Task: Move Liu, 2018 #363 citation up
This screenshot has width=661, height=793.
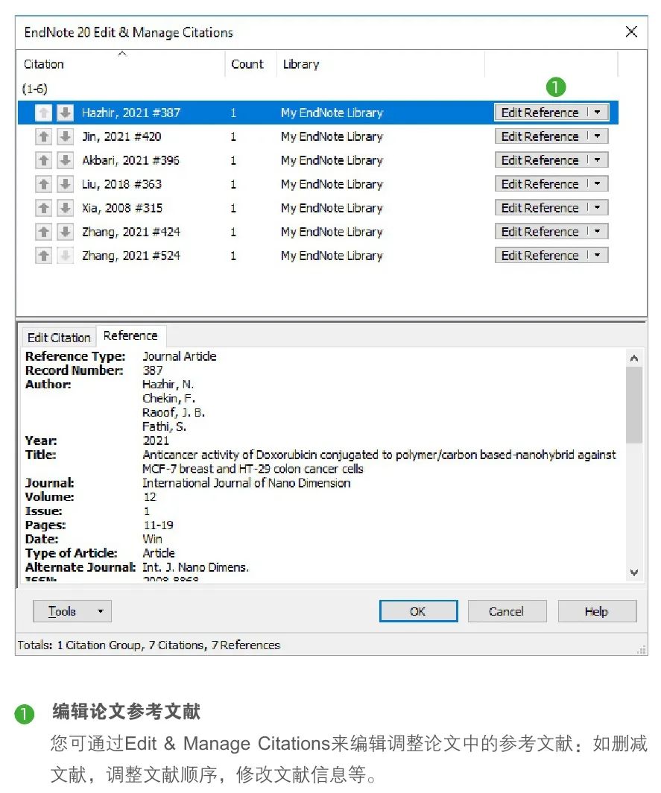Action: click(x=43, y=184)
